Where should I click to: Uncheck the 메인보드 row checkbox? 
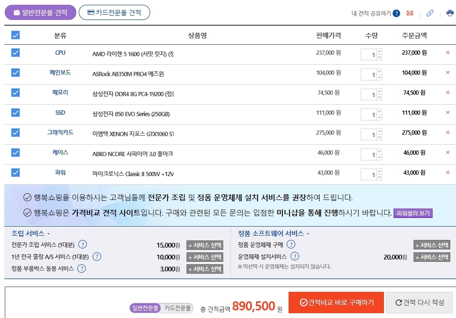[x=15, y=73]
